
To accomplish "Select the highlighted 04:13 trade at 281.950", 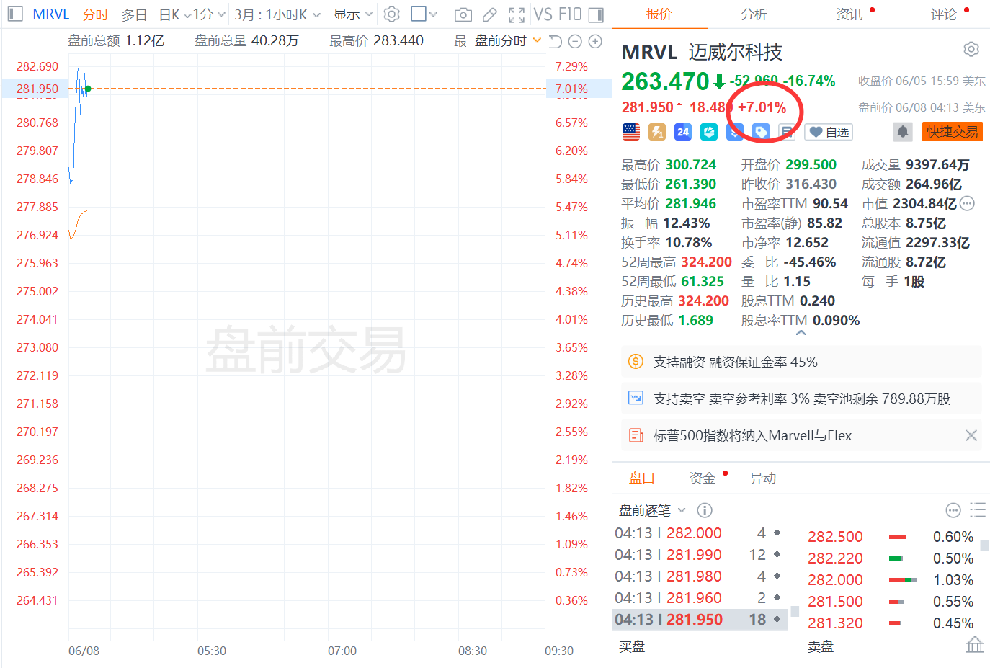I will pyautogui.click(x=698, y=620).
